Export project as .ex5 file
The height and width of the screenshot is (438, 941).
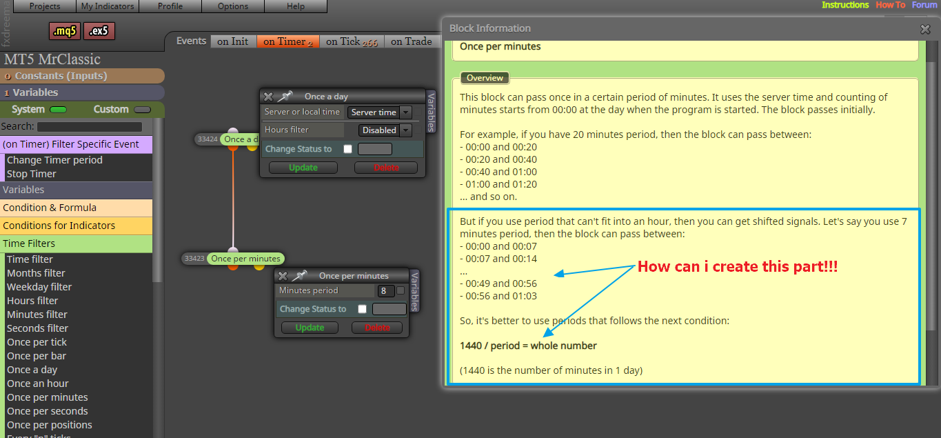(x=99, y=31)
